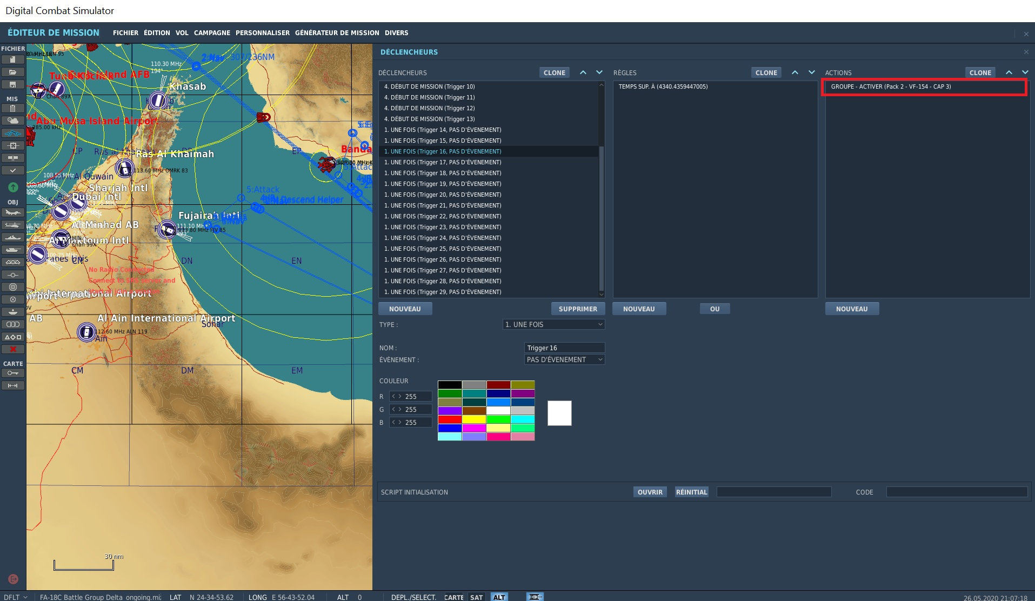Image resolution: width=1035 pixels, height=601 pixels.
Task: Click the triangle-diamond-square shapes drawing icon
Action: pyautogui.click(x=13, y=337)
